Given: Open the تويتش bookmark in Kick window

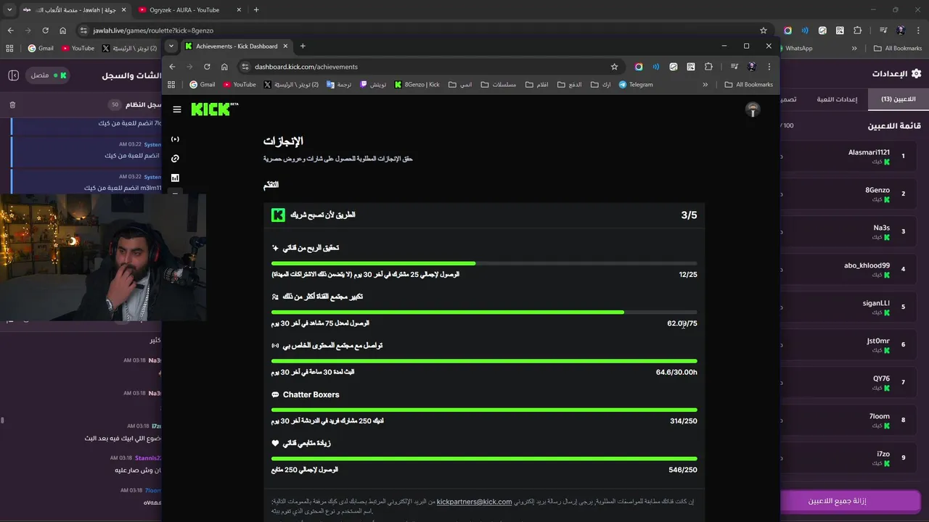Looking at the screenshot, I should point(372,85).
